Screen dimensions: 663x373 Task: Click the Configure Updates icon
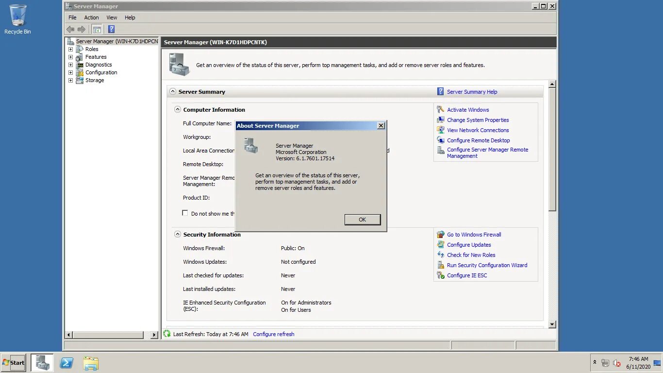click(x=440, y=245)
